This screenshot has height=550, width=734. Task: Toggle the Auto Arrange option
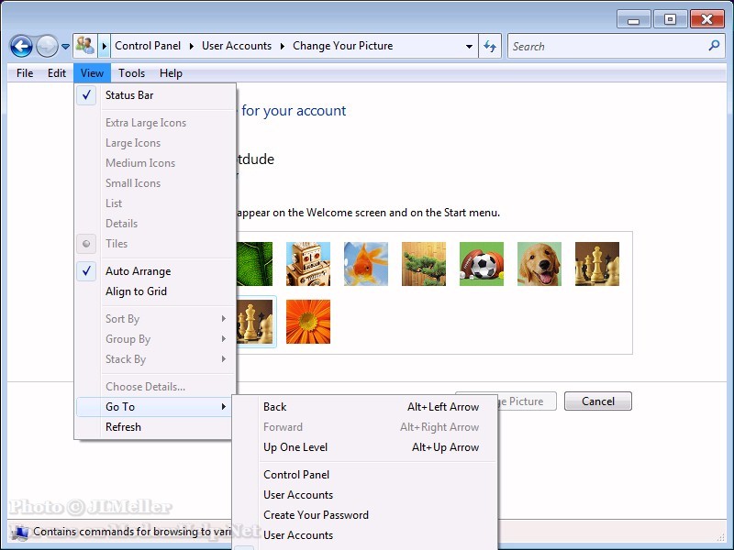(x=138, y=271)
